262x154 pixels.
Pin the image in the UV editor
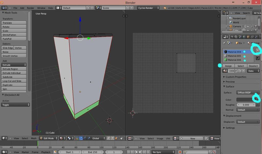[x=206, y=138]
